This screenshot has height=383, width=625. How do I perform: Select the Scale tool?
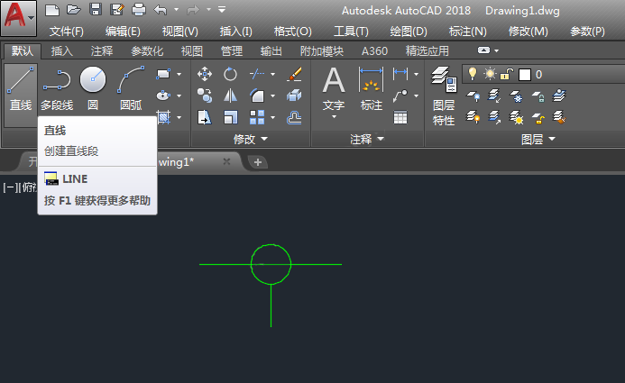click(x=230, y=117)
